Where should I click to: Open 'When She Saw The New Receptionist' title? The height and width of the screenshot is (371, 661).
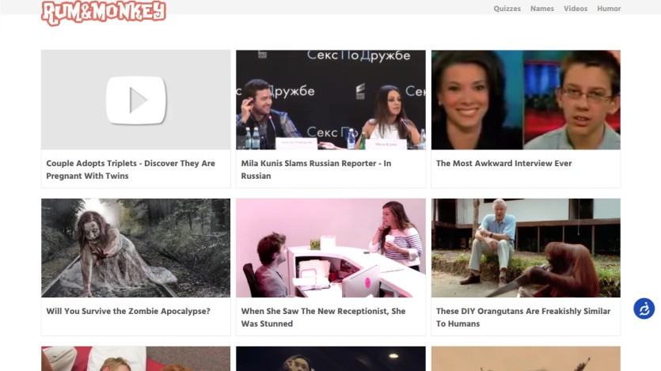pyautogui.click(x=323, y=317)
